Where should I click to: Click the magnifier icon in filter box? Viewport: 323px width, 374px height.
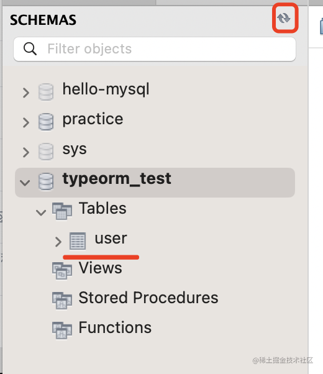click(x=30, y=49)
